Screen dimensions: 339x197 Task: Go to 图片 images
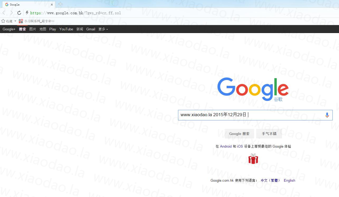33,29
